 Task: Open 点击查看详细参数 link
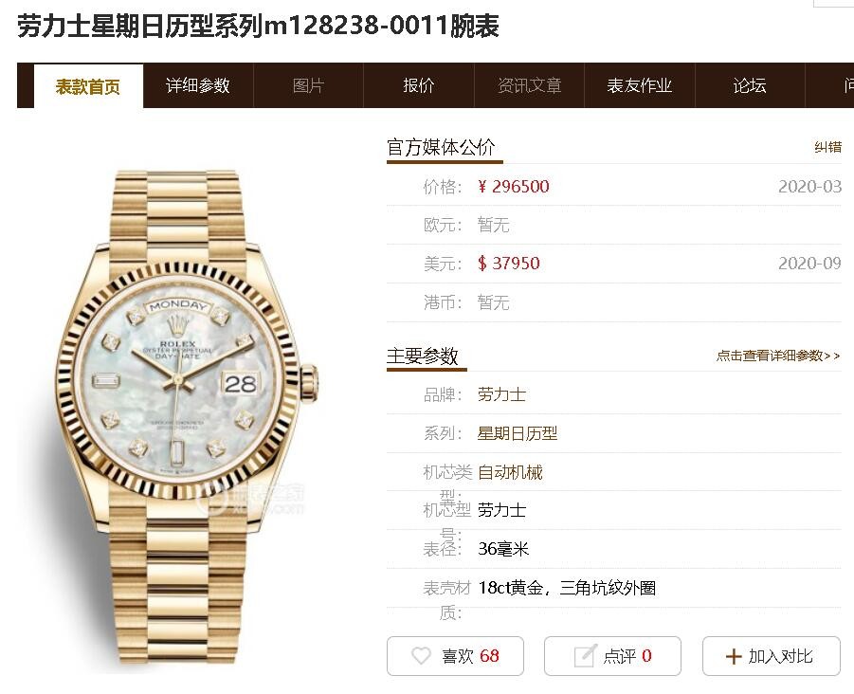(778, 356)
